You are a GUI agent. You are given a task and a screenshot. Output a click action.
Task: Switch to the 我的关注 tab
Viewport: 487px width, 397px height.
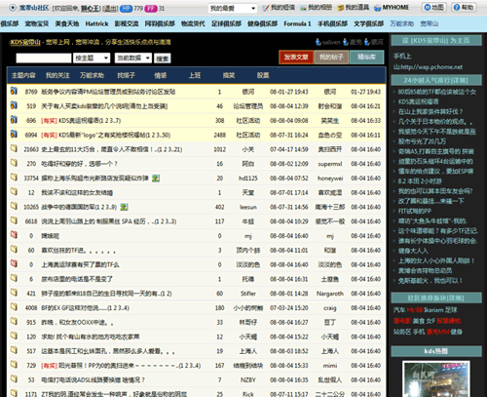pos(57,75)
